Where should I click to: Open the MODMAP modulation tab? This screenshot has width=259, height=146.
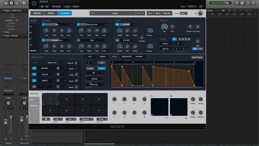139,57
